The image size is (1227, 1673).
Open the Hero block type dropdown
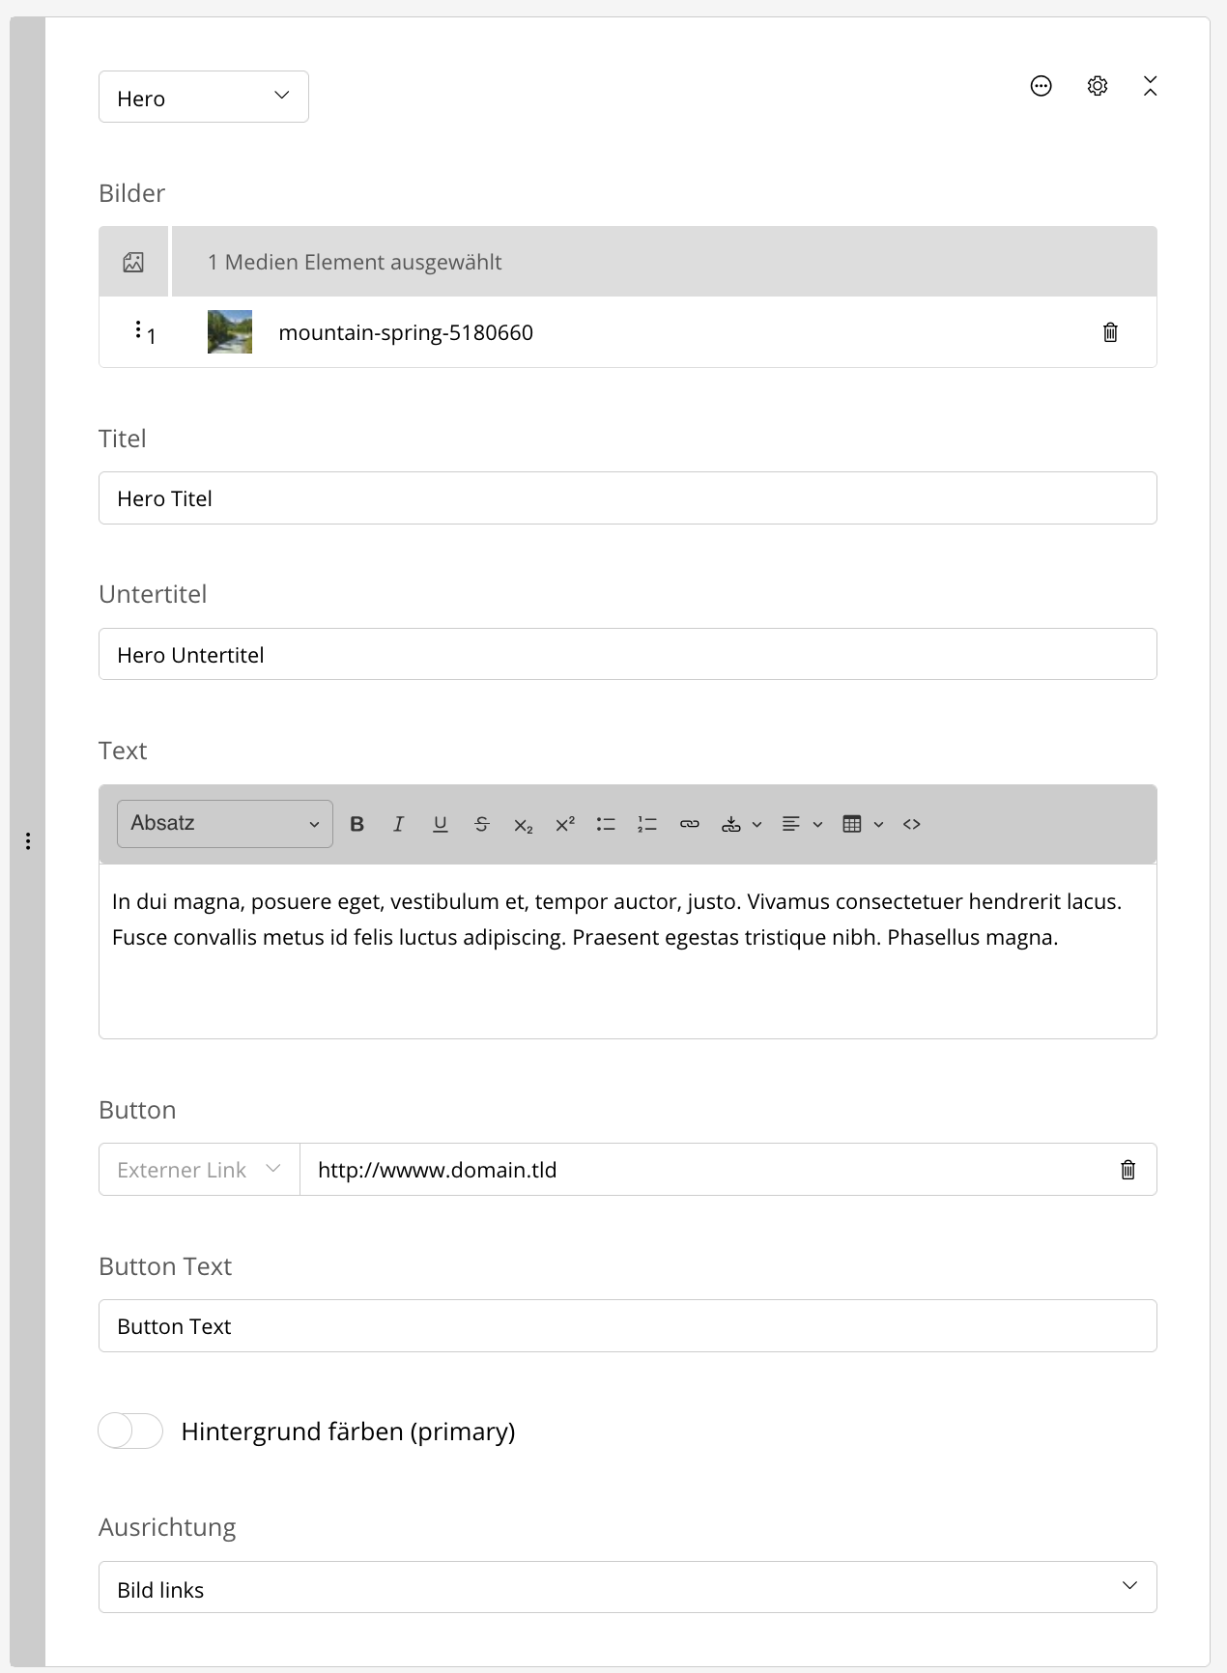(x=204, y=97)
